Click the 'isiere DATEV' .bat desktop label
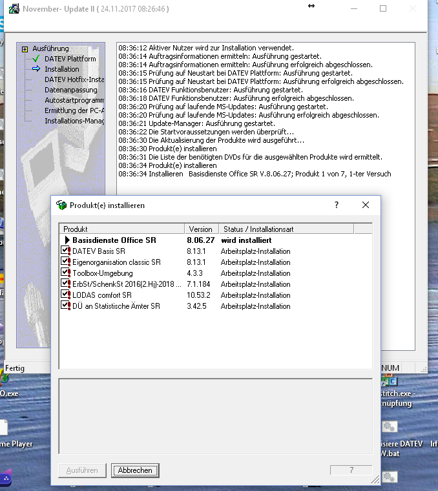This screenshot has height=491, width=438. (402, 448)
